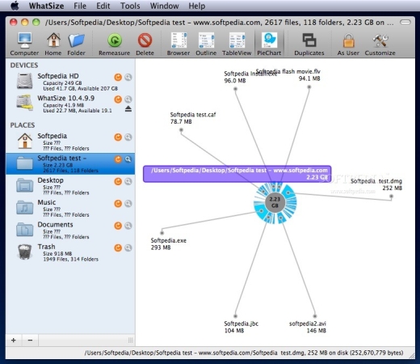Screen dimensions: 420x364
Task: Remeasure Desktop place orange icon
Action: point(118,181)
